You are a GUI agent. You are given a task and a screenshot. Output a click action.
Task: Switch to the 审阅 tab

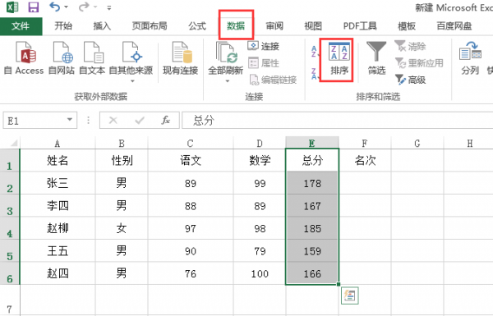[274, 26]
